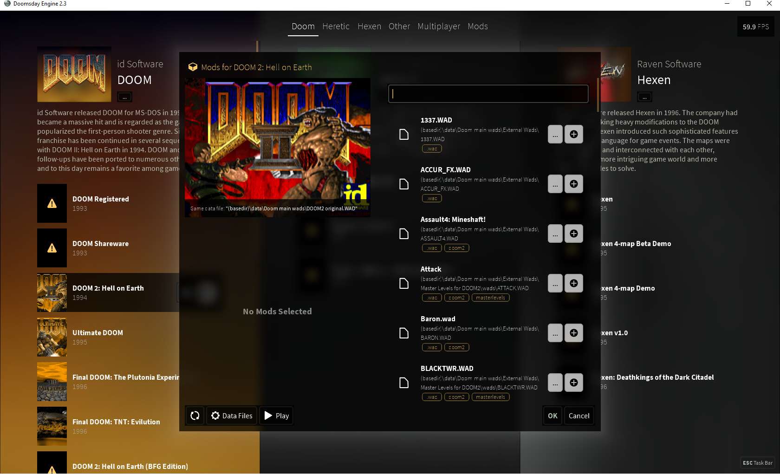
Task: Select Final DOOM: TNT: Evilution thumbnail
Action: point(52,426)
